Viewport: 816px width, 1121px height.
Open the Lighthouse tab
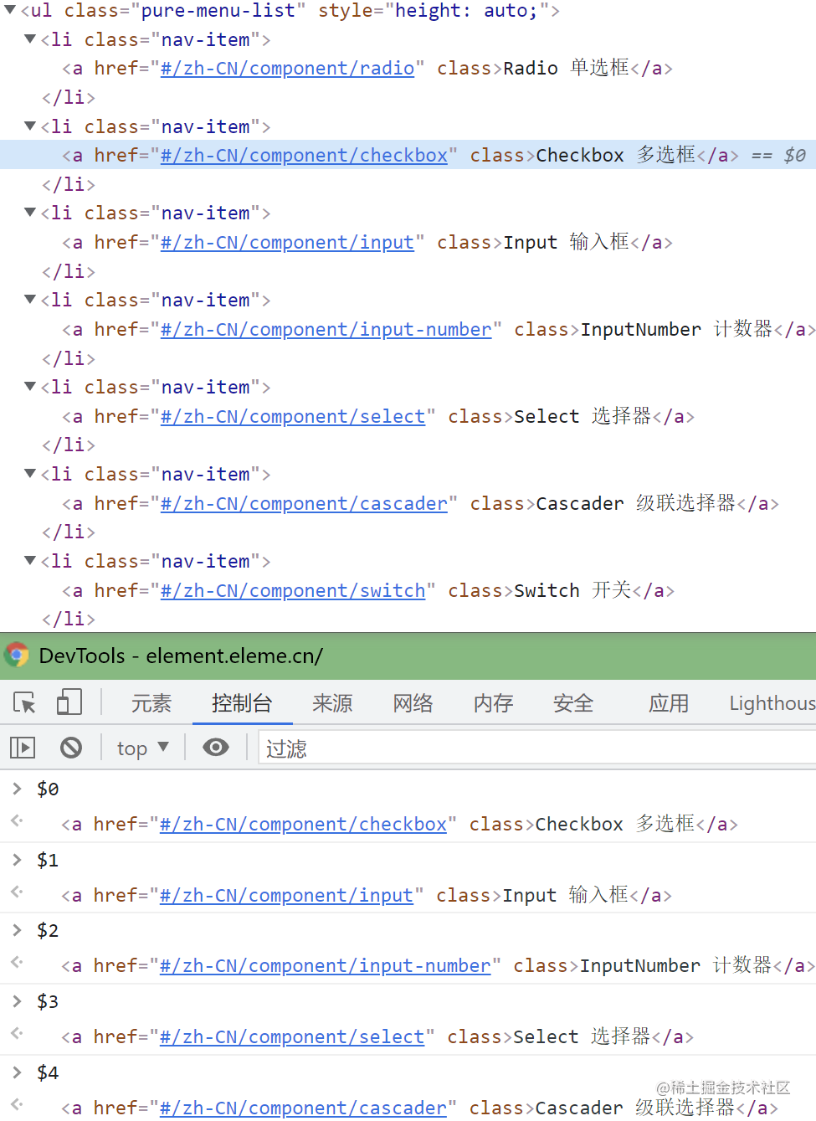pos(772,703)
